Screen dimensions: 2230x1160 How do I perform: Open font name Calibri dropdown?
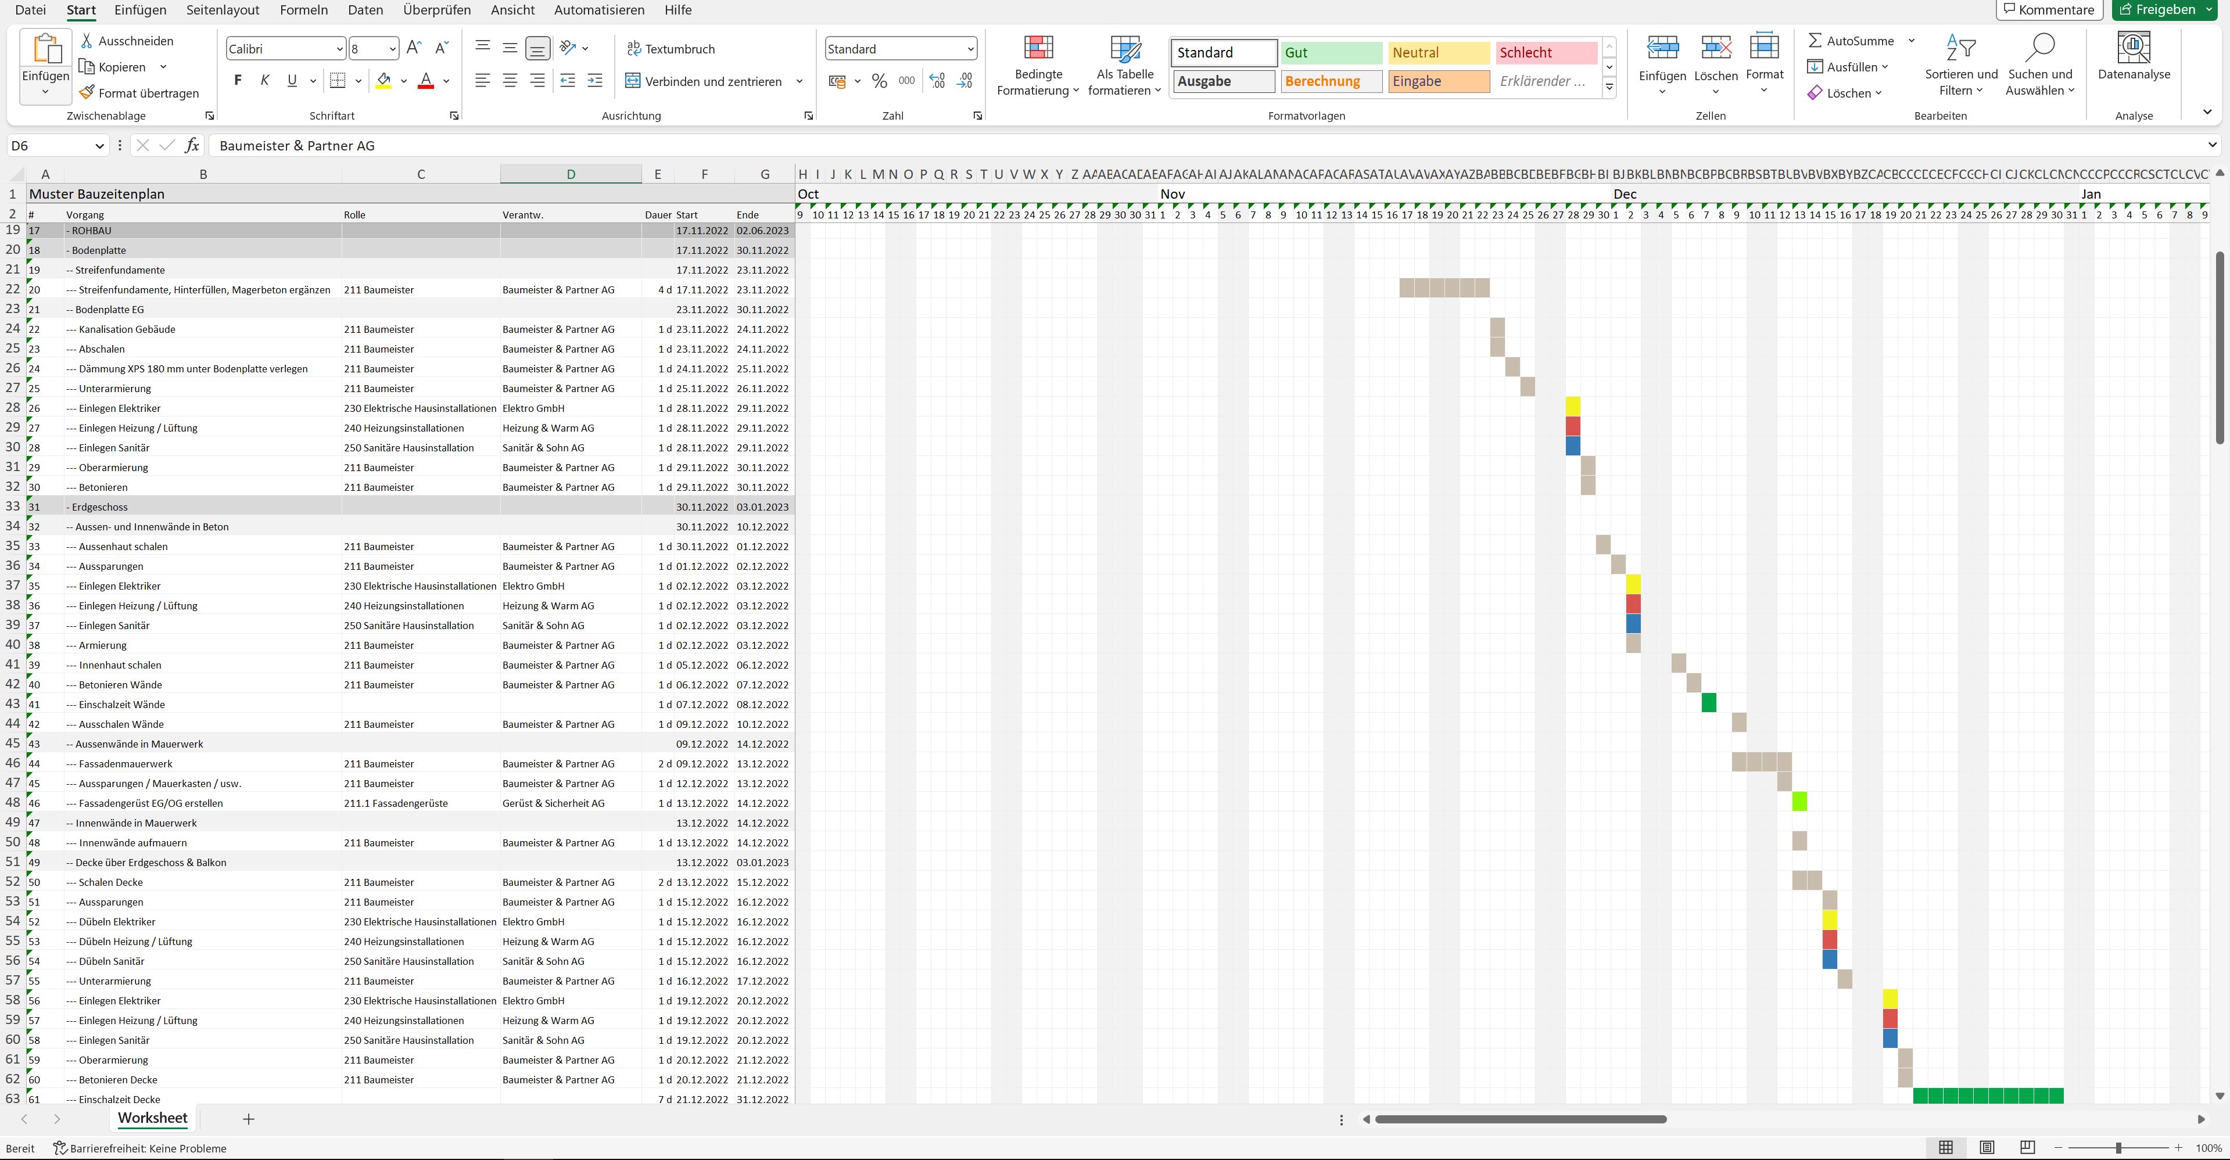point(339,49)
